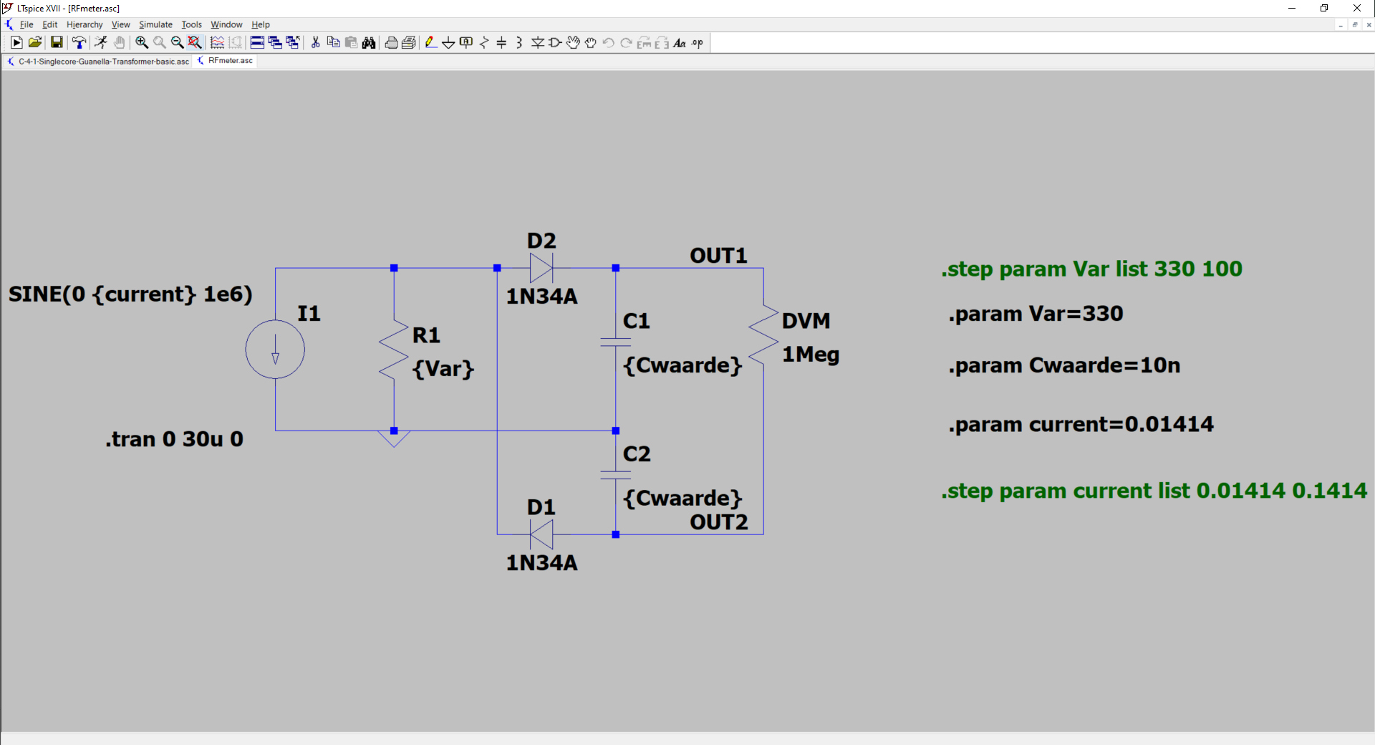Open the Simulate menu
Screen dimensions: 1375x745
point(155,24)
